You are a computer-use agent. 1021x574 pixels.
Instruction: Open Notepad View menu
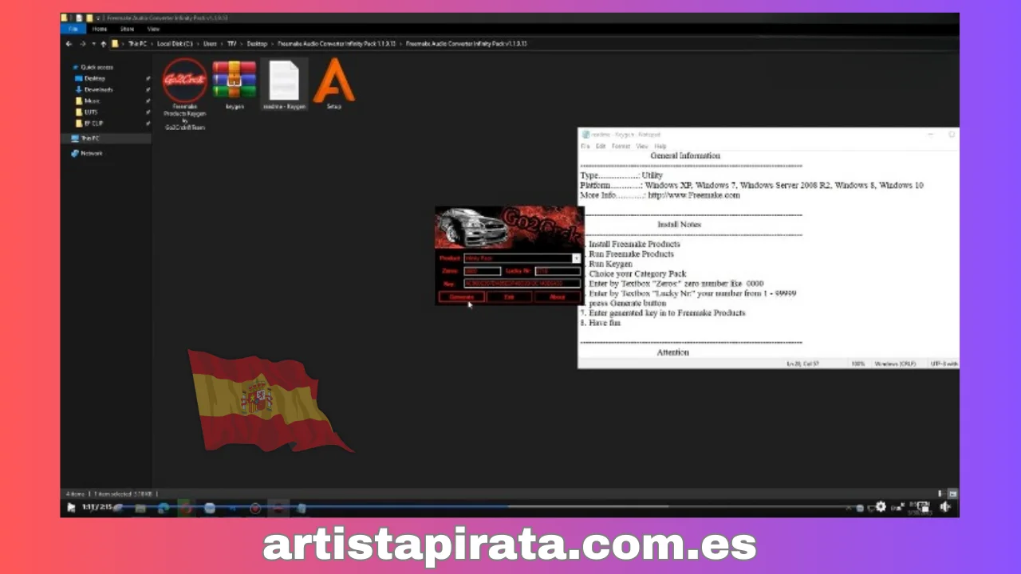coord(641,147)
